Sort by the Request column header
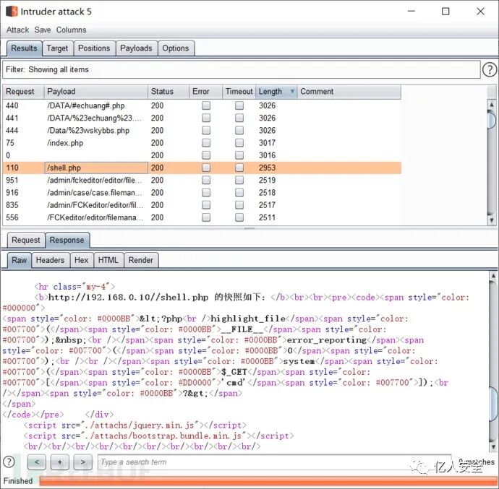The height and width of the screenshot is (489, 499). pyautogui.click(x=23, y=92)
